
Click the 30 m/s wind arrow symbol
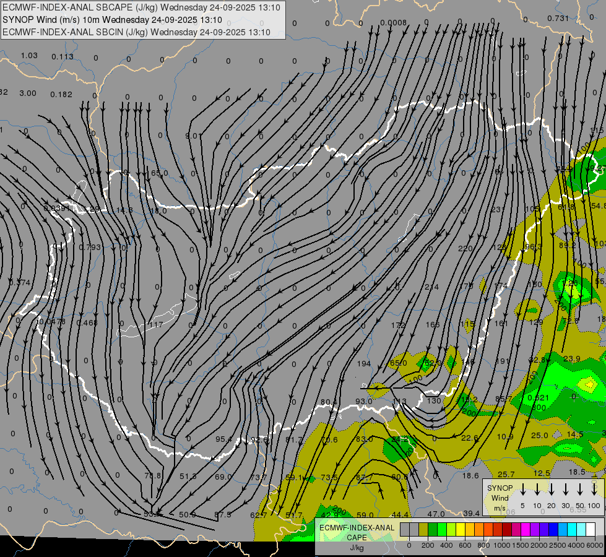point(565,490)
